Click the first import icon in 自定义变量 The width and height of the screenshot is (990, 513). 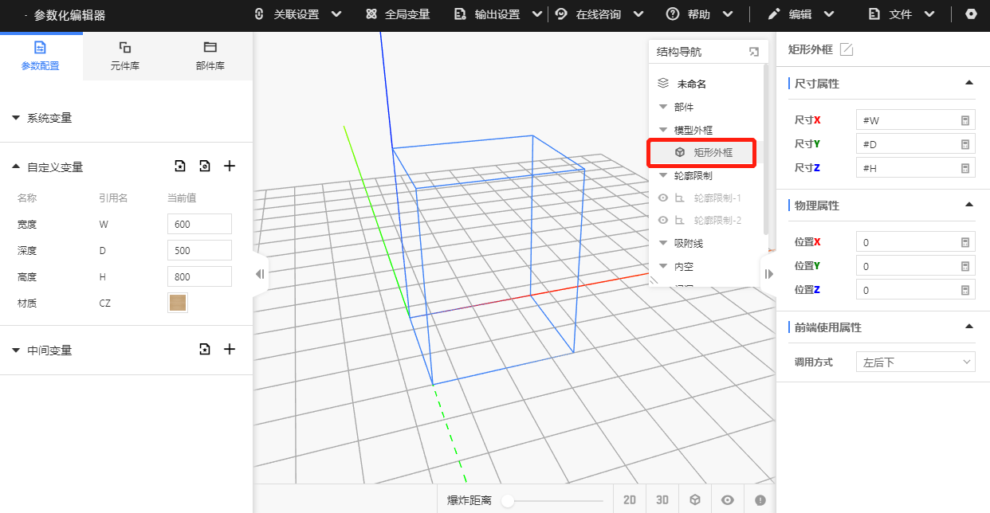[180, 166]
